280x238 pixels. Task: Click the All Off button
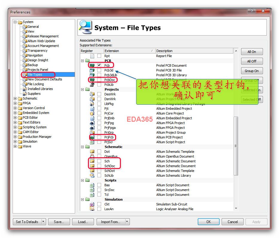(252, 61)
